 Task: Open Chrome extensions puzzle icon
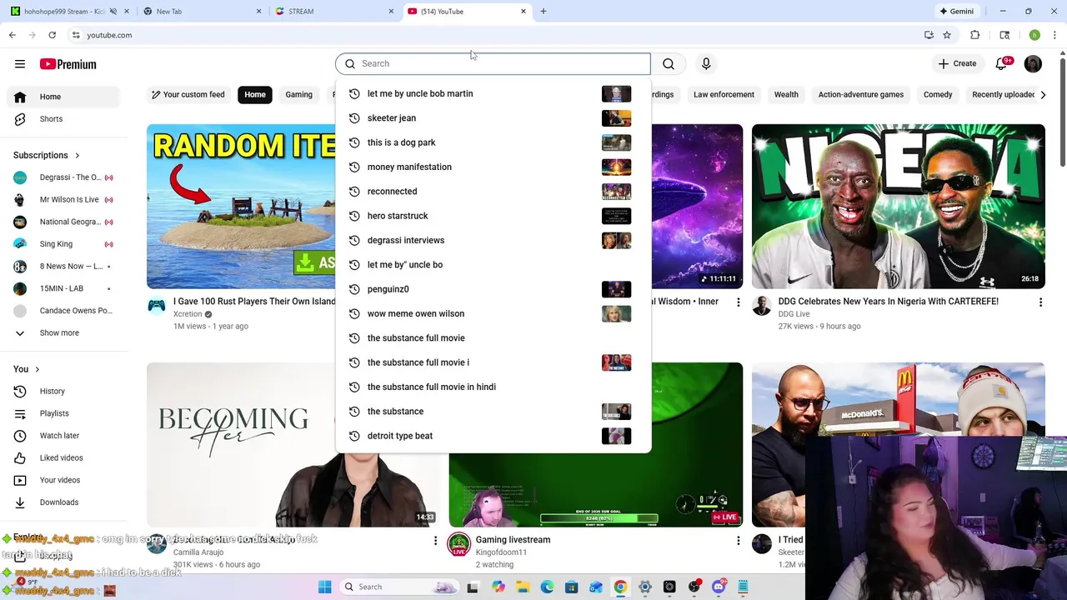click(974, 35)
